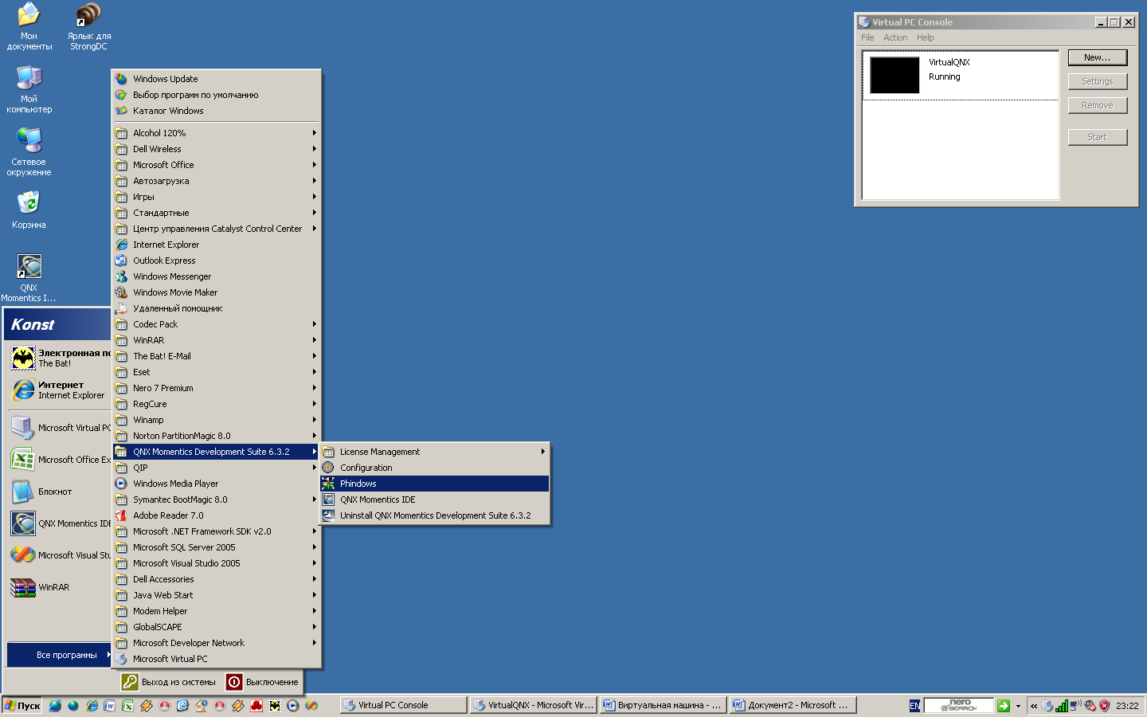Expand the Microsoft Office folder
This screenshot has height=717, width=1147.
tap(216, 165)
